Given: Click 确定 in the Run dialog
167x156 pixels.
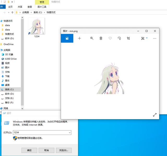Looking at the screenshot, I should pos(29,150).
